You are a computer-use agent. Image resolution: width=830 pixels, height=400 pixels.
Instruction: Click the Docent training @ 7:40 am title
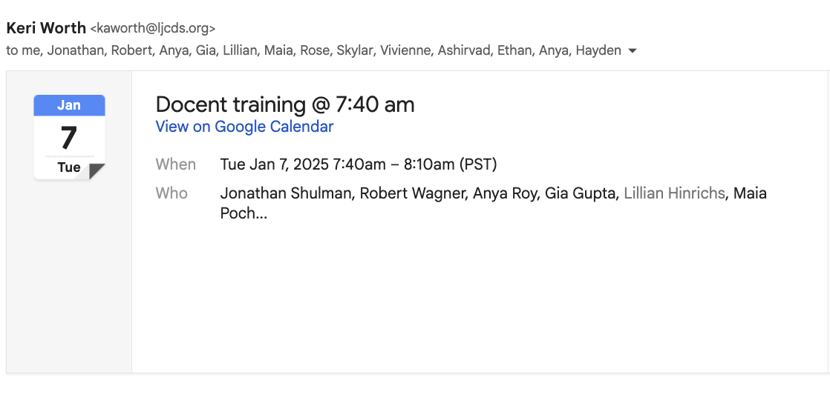coord(285,104)
